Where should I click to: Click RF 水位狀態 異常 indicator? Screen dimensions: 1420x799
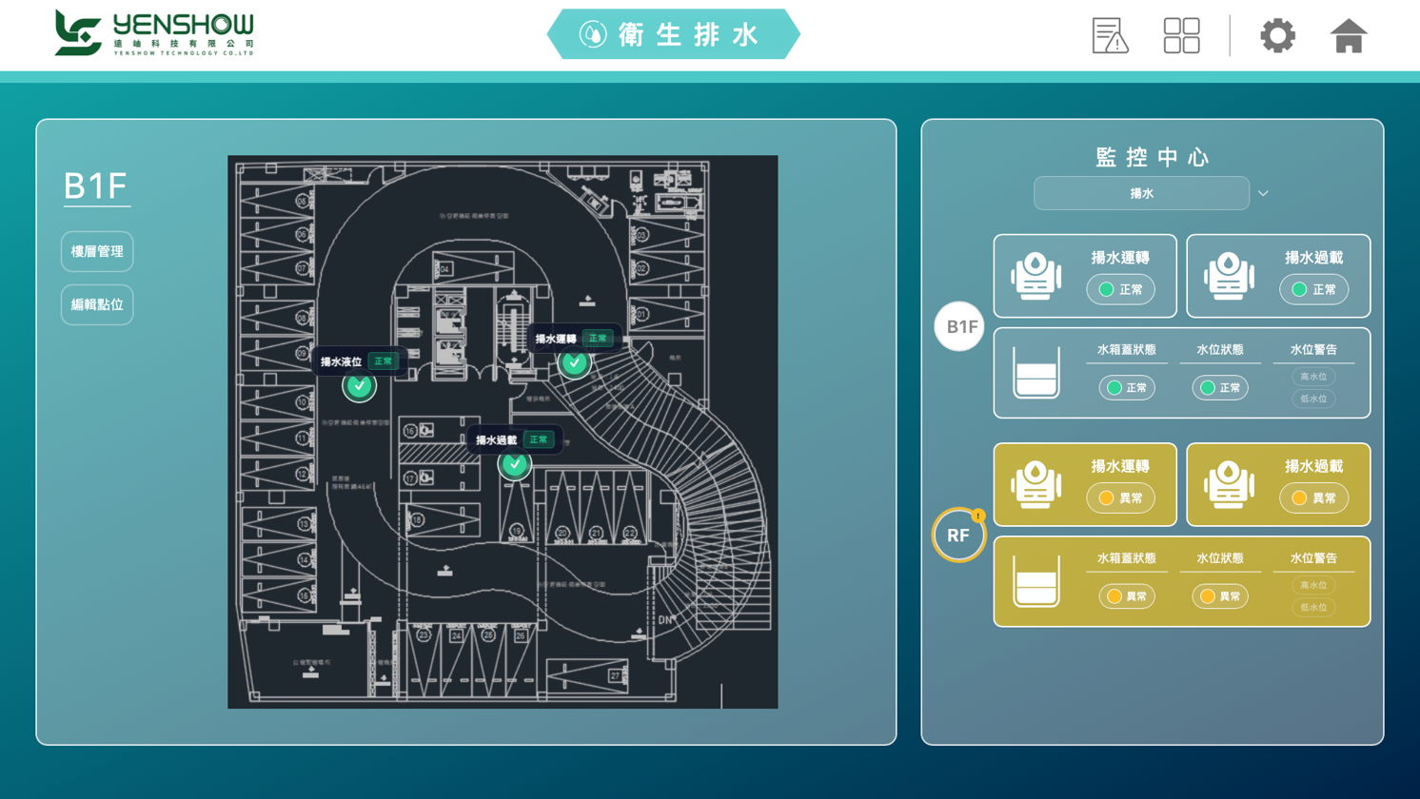click(1220, 596)
